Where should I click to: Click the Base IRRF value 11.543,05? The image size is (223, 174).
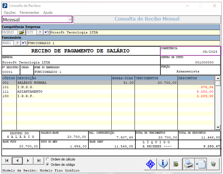[x=124, y=146]
